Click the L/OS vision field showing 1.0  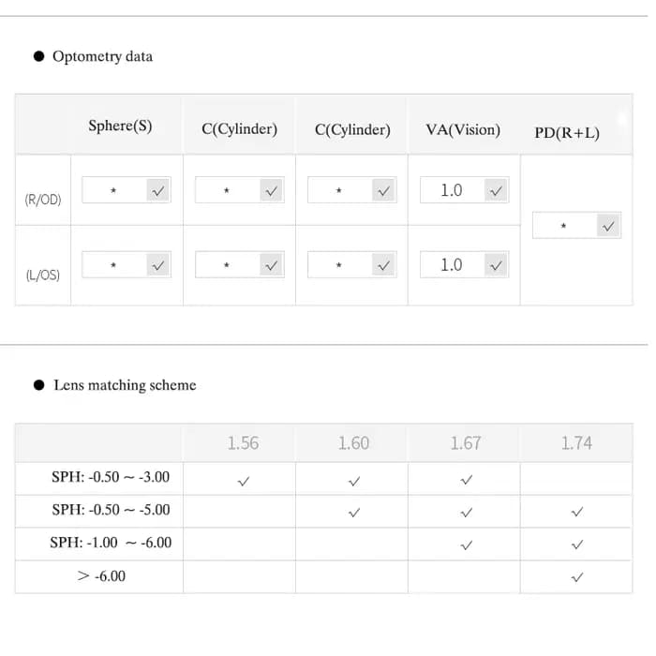pyautogui.click(x=453, y=265)
